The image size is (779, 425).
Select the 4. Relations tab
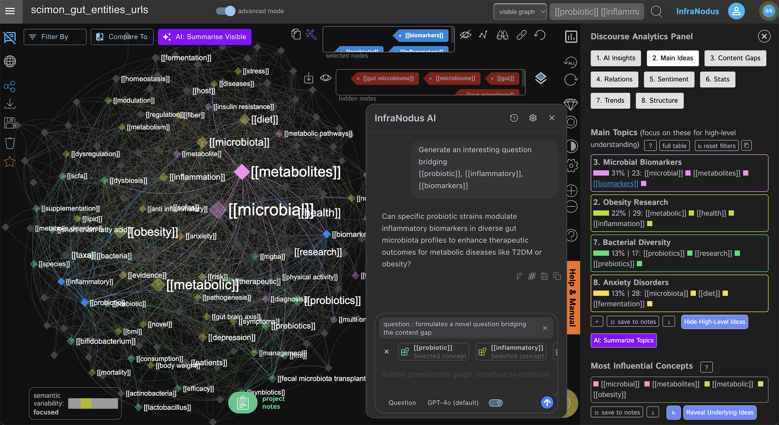coord(614,79)
